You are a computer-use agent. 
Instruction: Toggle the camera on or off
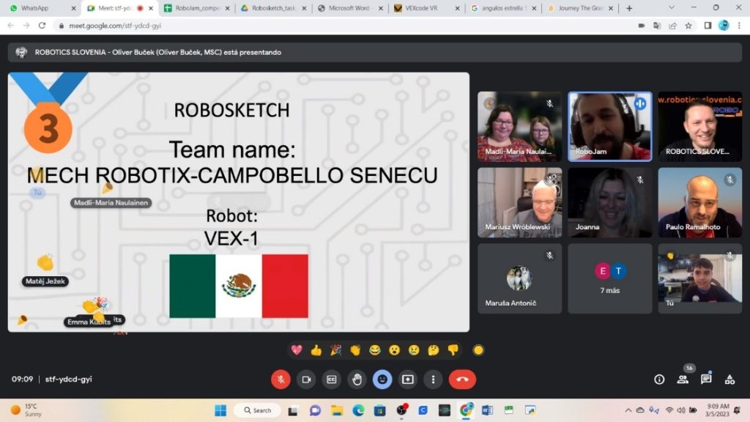point(306,380)
